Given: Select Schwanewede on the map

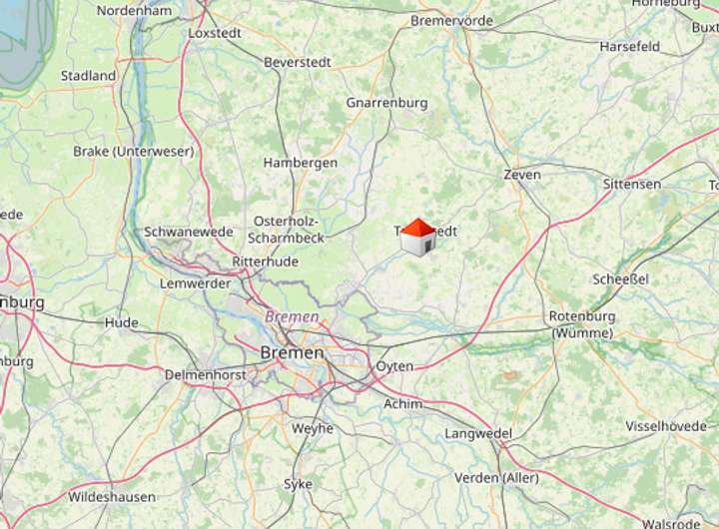Looking at the screenshot, I should pyautogui.click(x=189, y=232).
